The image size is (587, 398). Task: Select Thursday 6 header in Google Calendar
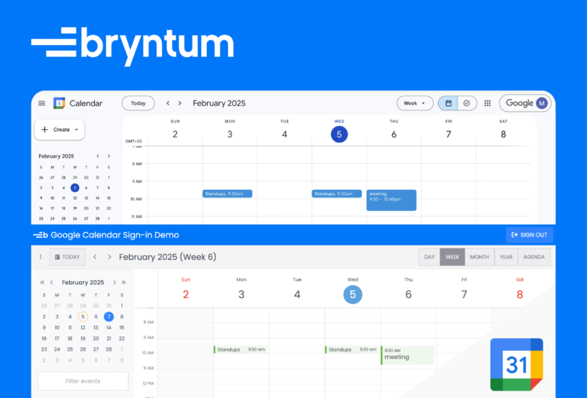point(394,134)
